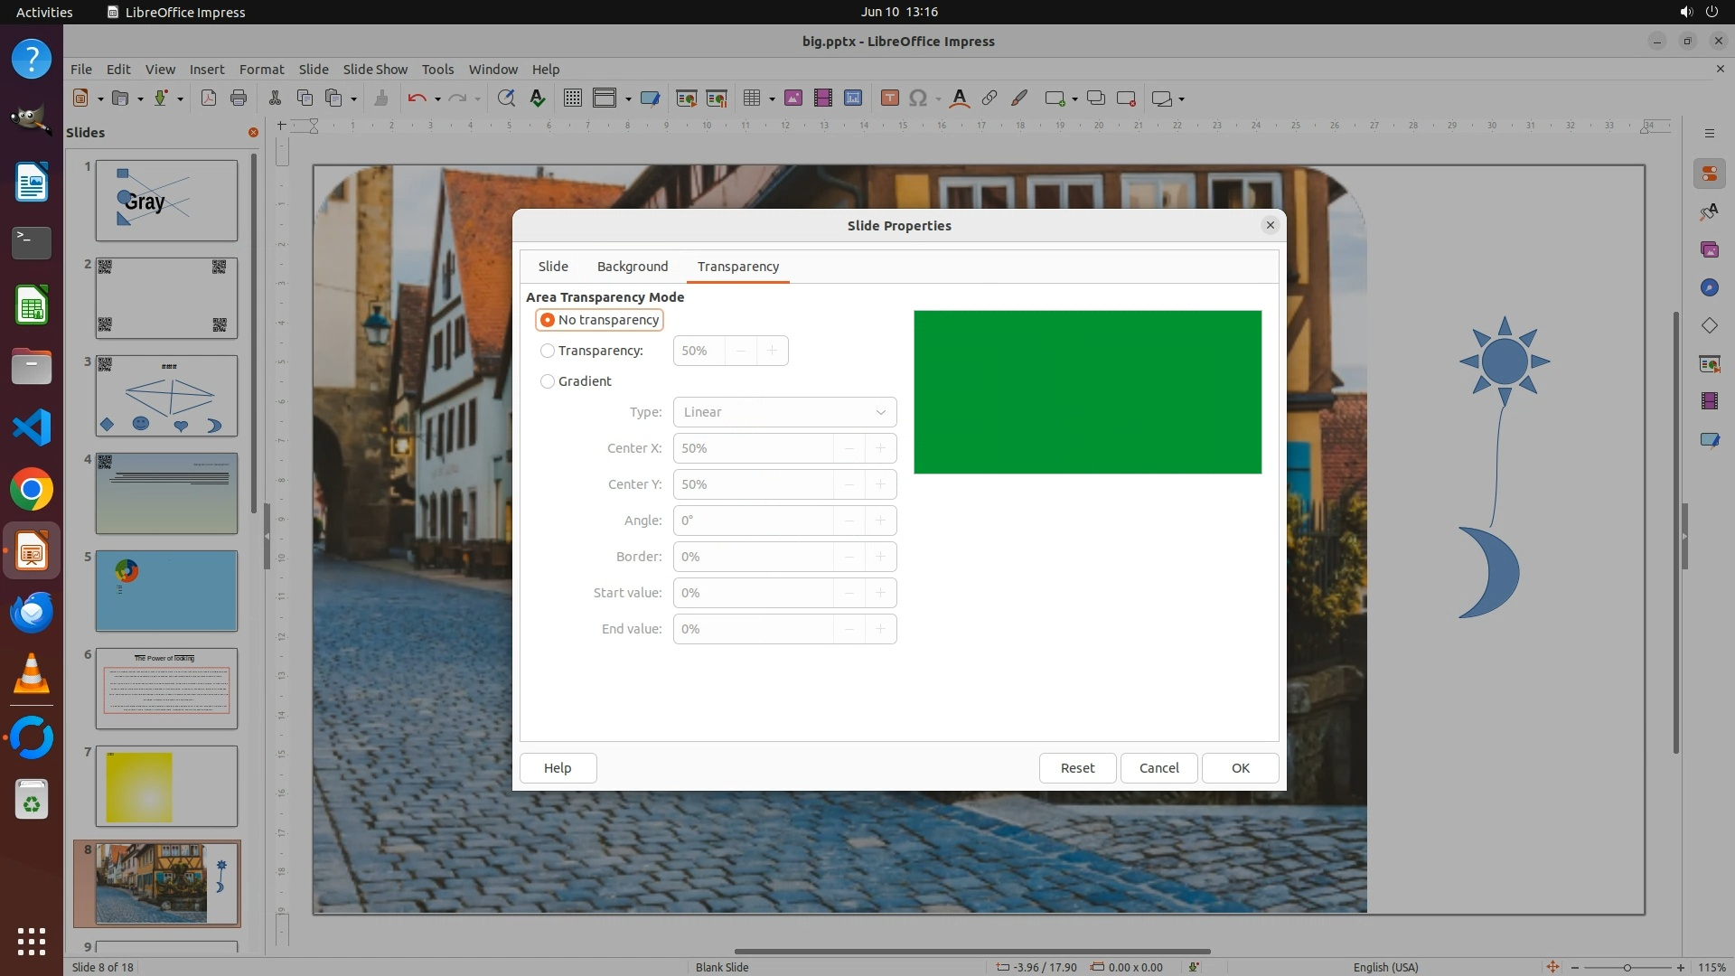Click the Print icon in toolbar
The image size is (1735, 976).
point(239,99)
